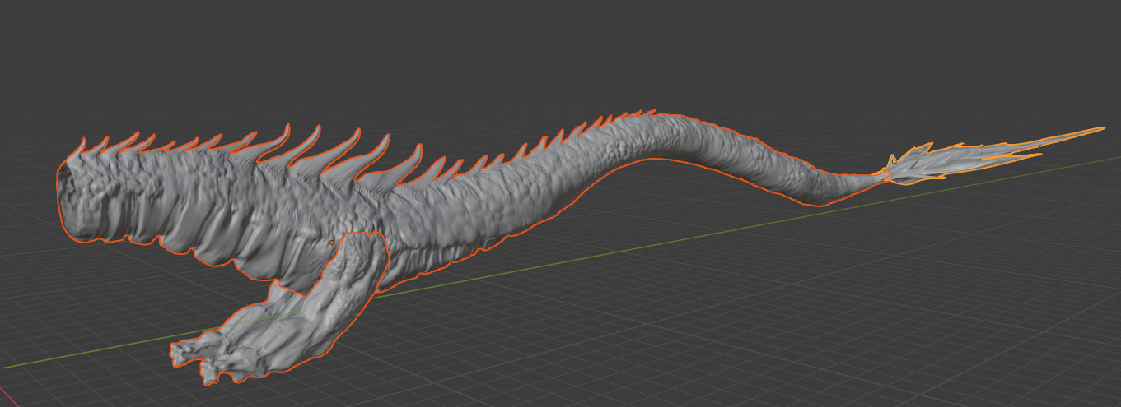
Task: Click the body's orange origin point dot
Action: tap(331, 243)
